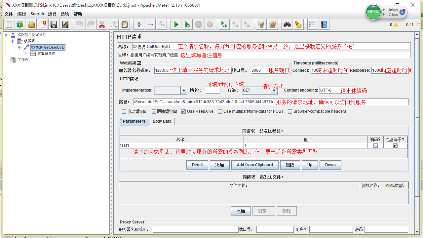Open the 编辑 menu
This screenshot has width=423, height=238.
[x=21, y=14]
